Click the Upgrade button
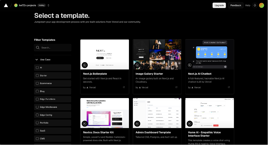 click(219, 5)
